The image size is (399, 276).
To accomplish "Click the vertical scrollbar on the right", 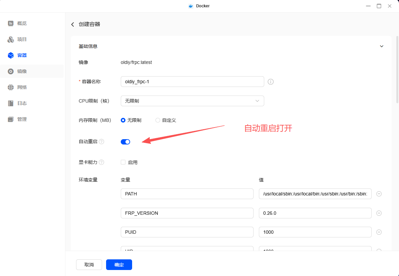I will point(397,70).
